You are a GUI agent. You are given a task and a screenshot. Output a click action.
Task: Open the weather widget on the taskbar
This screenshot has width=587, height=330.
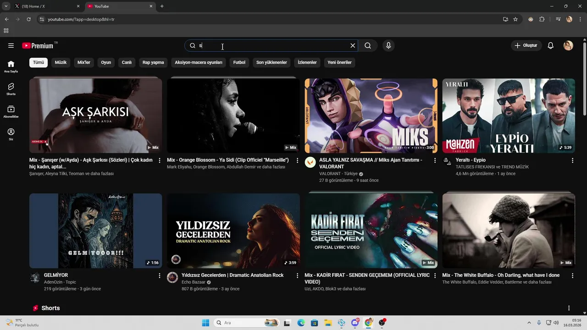(22, 323)
